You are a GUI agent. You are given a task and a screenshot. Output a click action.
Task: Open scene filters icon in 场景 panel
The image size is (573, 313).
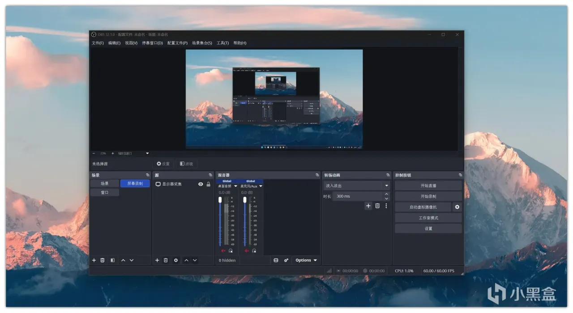click(x=113, y=260)
